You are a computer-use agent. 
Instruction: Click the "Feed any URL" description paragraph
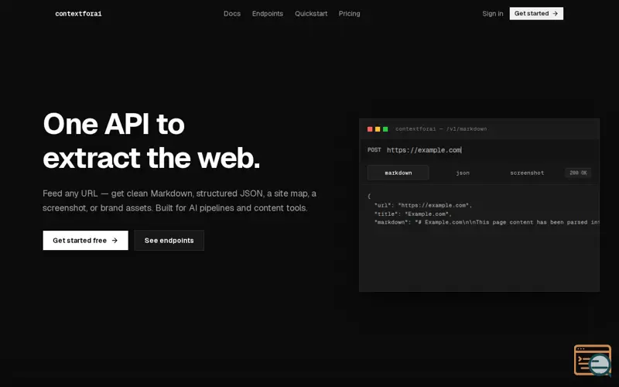[x=180, y=200]
